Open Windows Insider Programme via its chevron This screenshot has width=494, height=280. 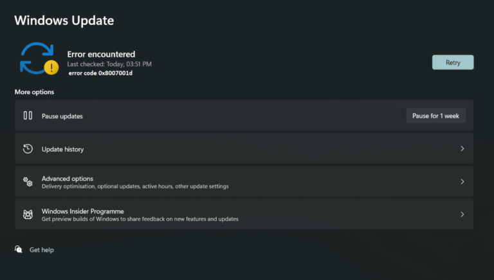click(462, 214)
